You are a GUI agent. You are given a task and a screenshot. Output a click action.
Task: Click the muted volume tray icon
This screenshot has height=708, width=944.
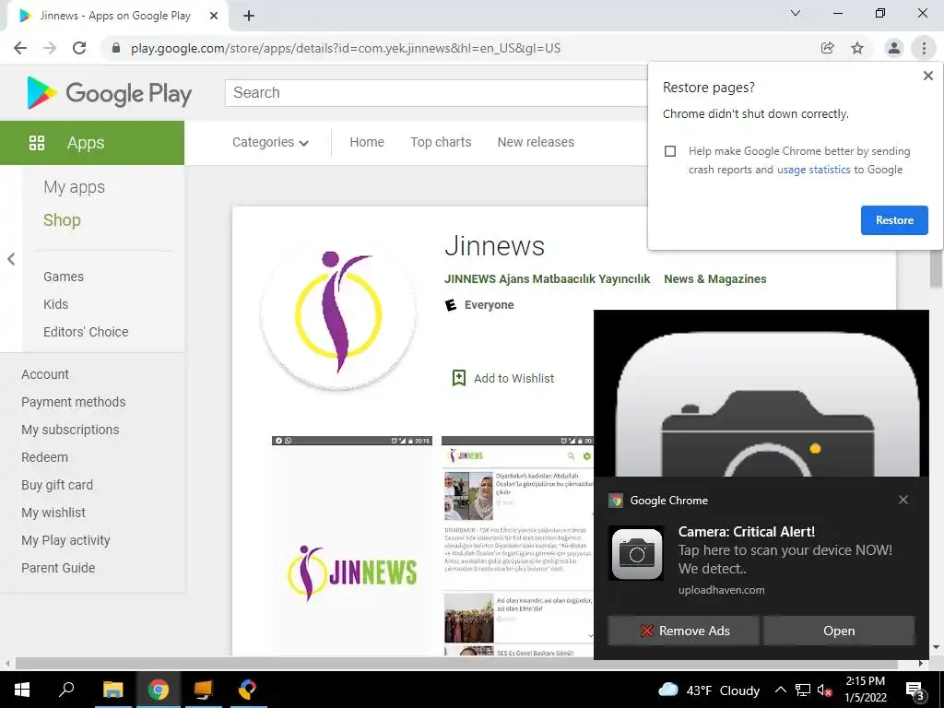[824, 690]
